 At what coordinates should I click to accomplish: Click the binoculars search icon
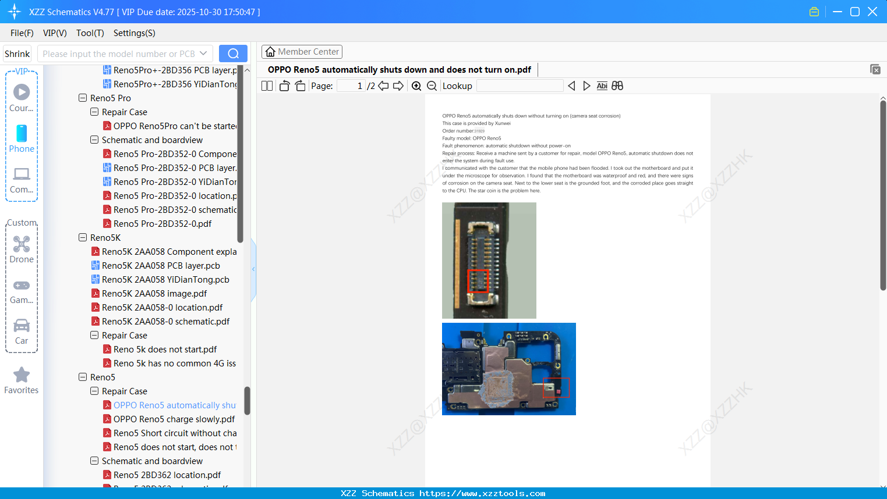(x=617, y=86)
